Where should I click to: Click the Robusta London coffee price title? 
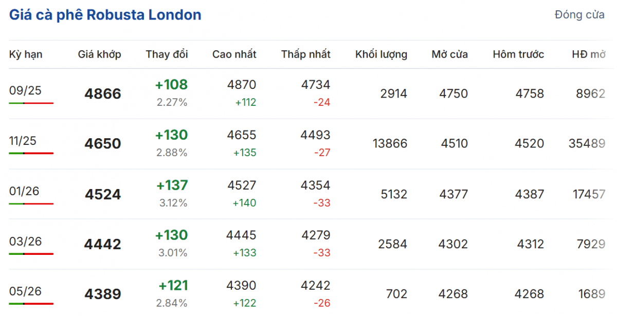[105, 15]
